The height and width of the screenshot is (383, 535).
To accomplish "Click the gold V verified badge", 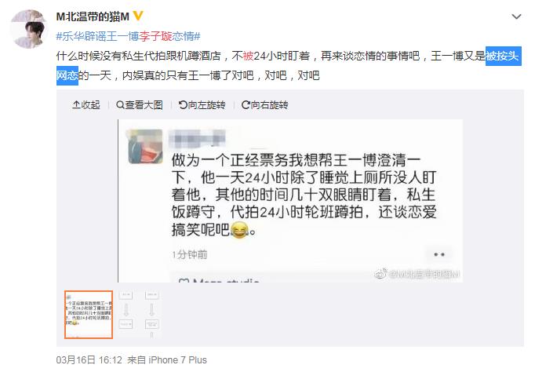I will 138,16.
